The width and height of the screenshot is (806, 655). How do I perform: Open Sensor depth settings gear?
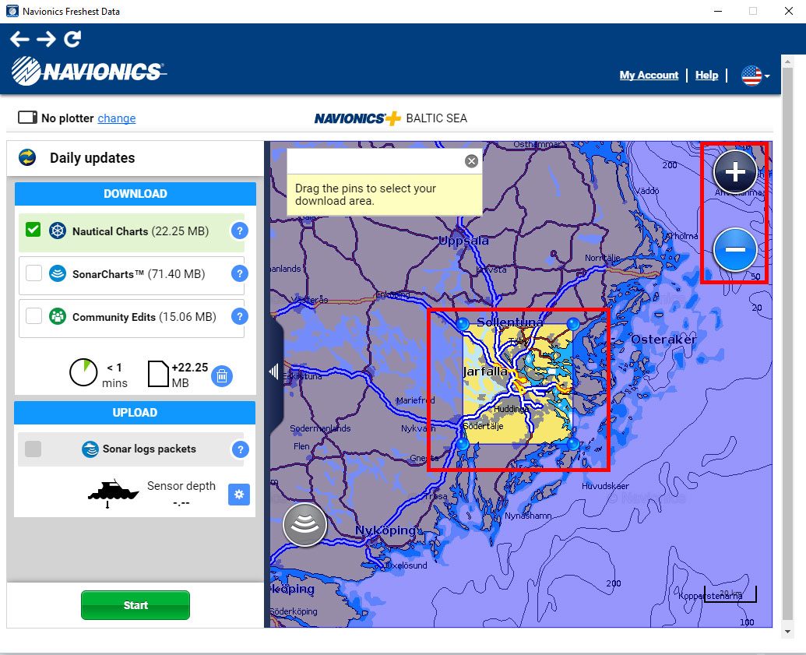click(x=239, y=495)
